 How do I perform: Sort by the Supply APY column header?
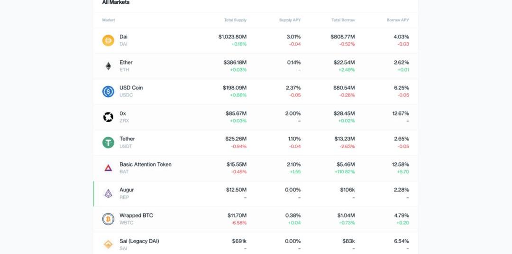click(290, 20)
